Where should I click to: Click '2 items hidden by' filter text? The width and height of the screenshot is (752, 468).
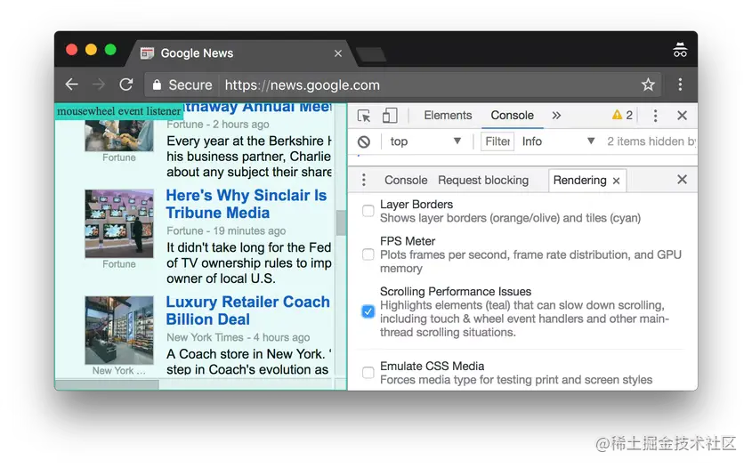pos(651,141)
